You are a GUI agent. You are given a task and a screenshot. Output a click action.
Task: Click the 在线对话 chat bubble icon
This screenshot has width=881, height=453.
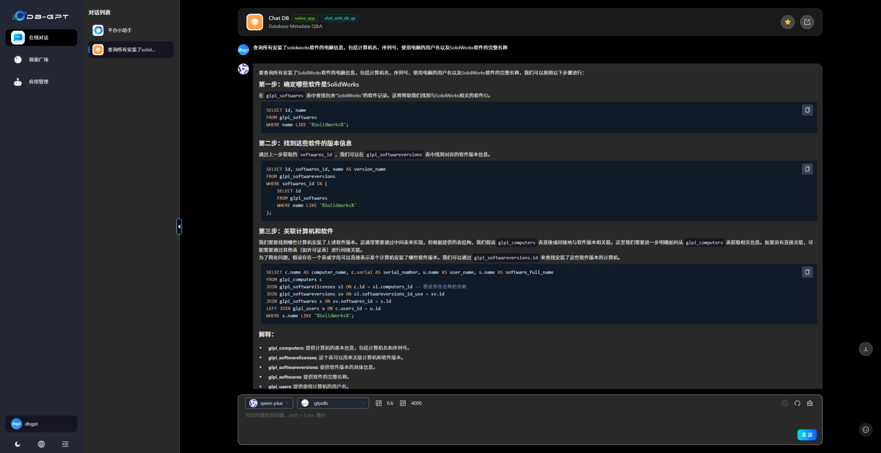tap(18, 37)
